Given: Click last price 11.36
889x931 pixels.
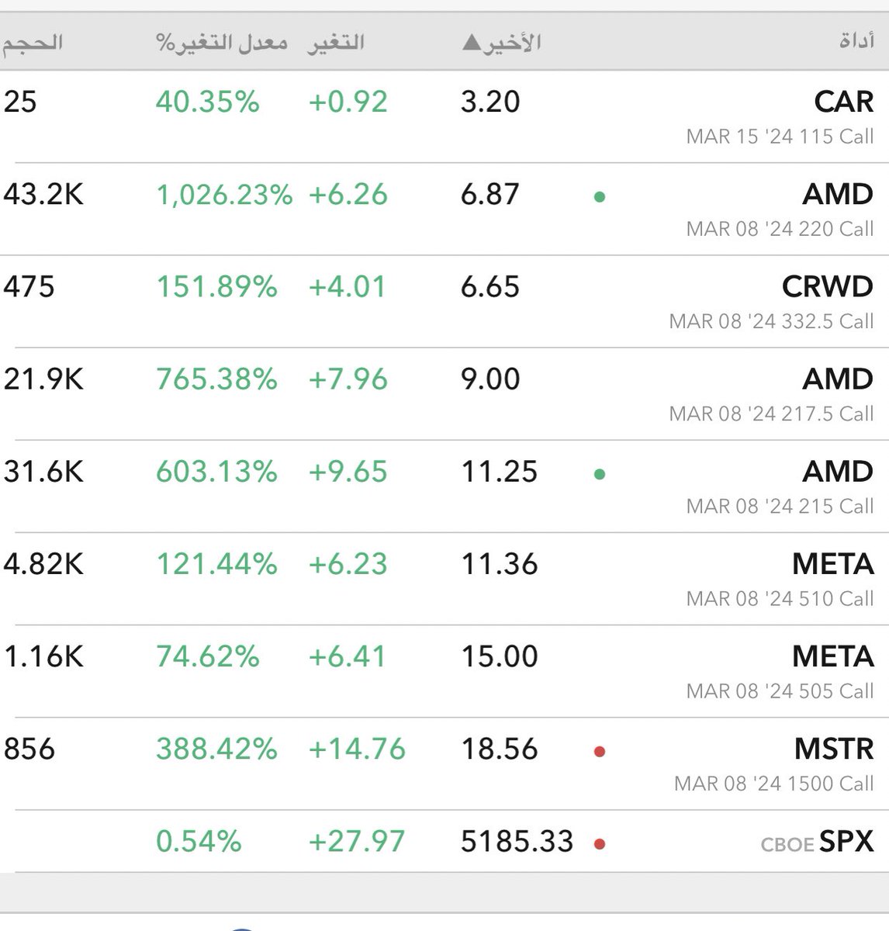Looking at the screenshot, I should [499, 563].
